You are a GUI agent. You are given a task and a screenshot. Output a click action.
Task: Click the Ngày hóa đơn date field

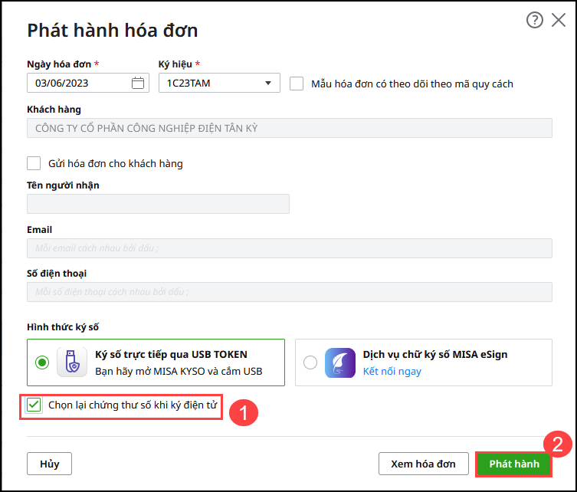click(x=80, y=84)
